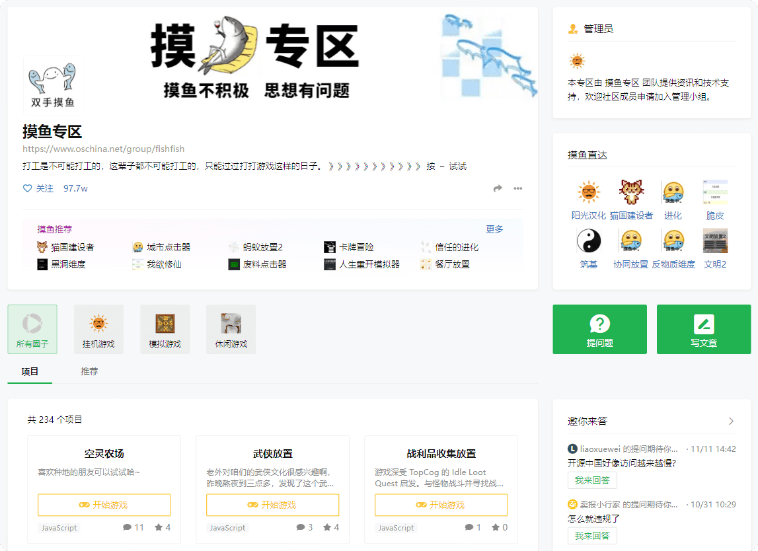Click the comment icon on 空灵农场 card
The image size is (758, 551).
pos(127,527)
